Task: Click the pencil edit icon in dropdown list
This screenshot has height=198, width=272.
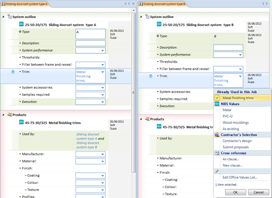Action: point(217,171)
